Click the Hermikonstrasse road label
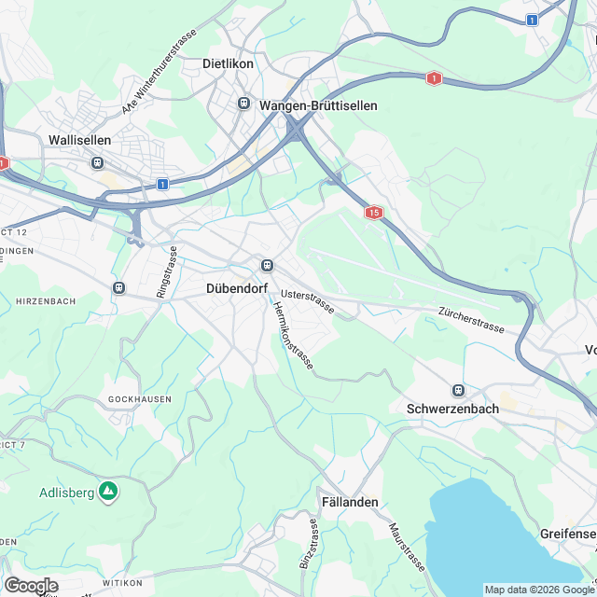Image resolution: width=597 pixels, height=597 pixels. tap(294, 336)
